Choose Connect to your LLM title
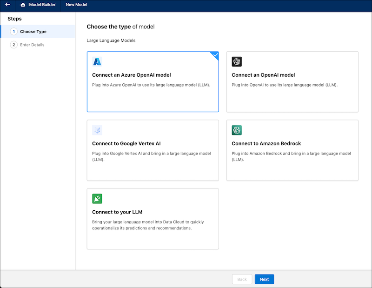This screenshot has height=288, width=372. coord(117,212)
